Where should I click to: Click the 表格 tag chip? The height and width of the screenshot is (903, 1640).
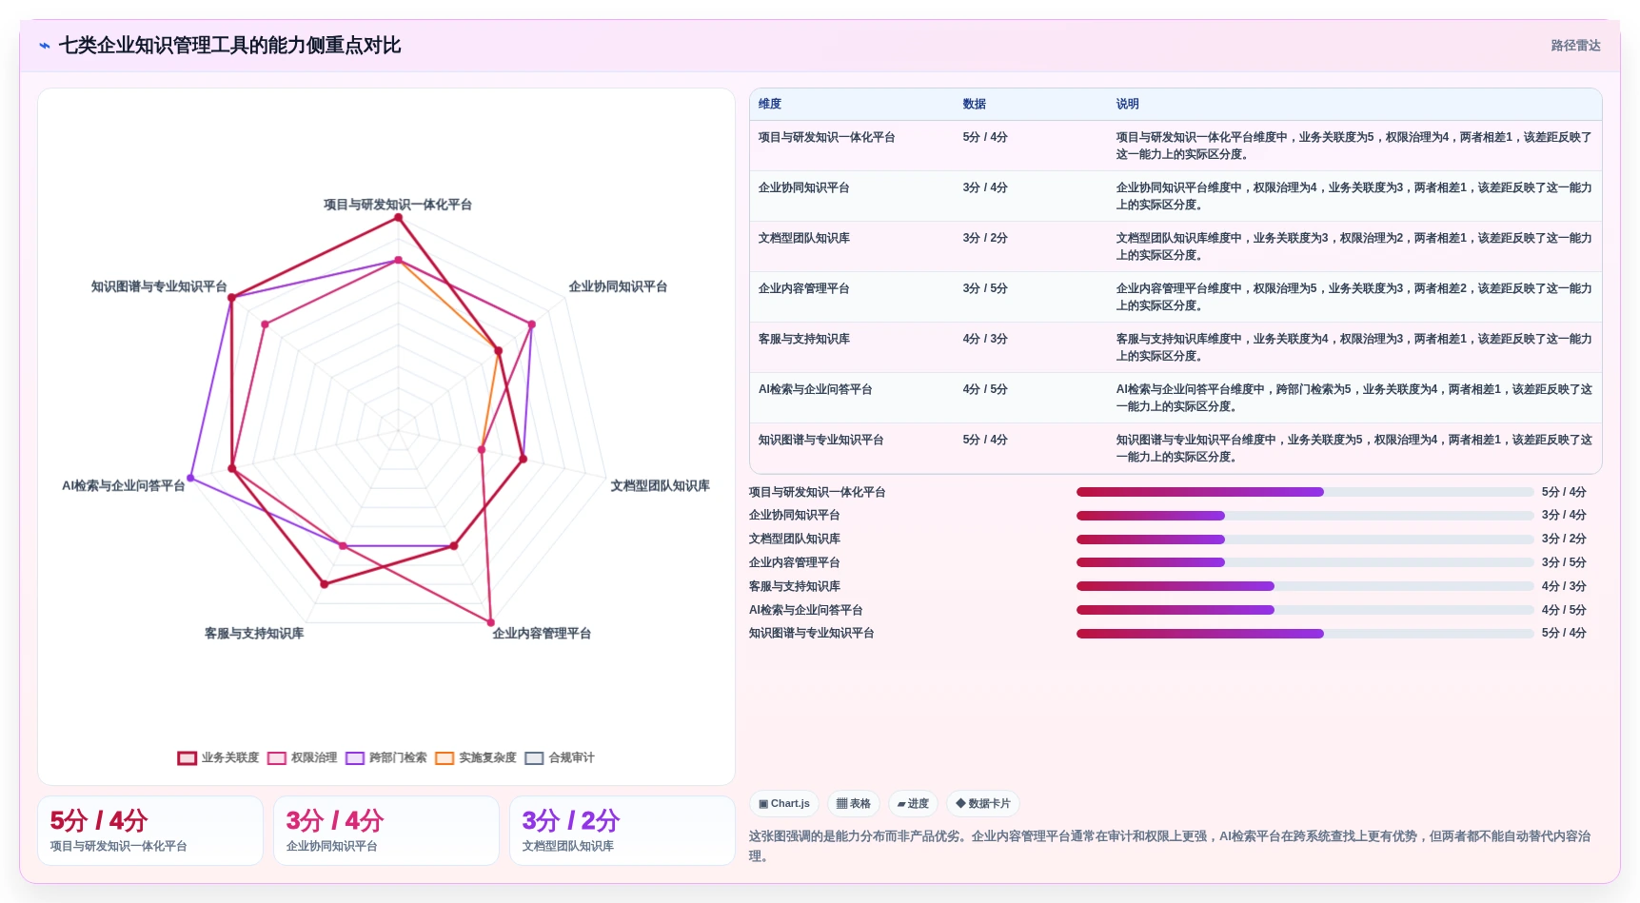click(x=854, y=804)
